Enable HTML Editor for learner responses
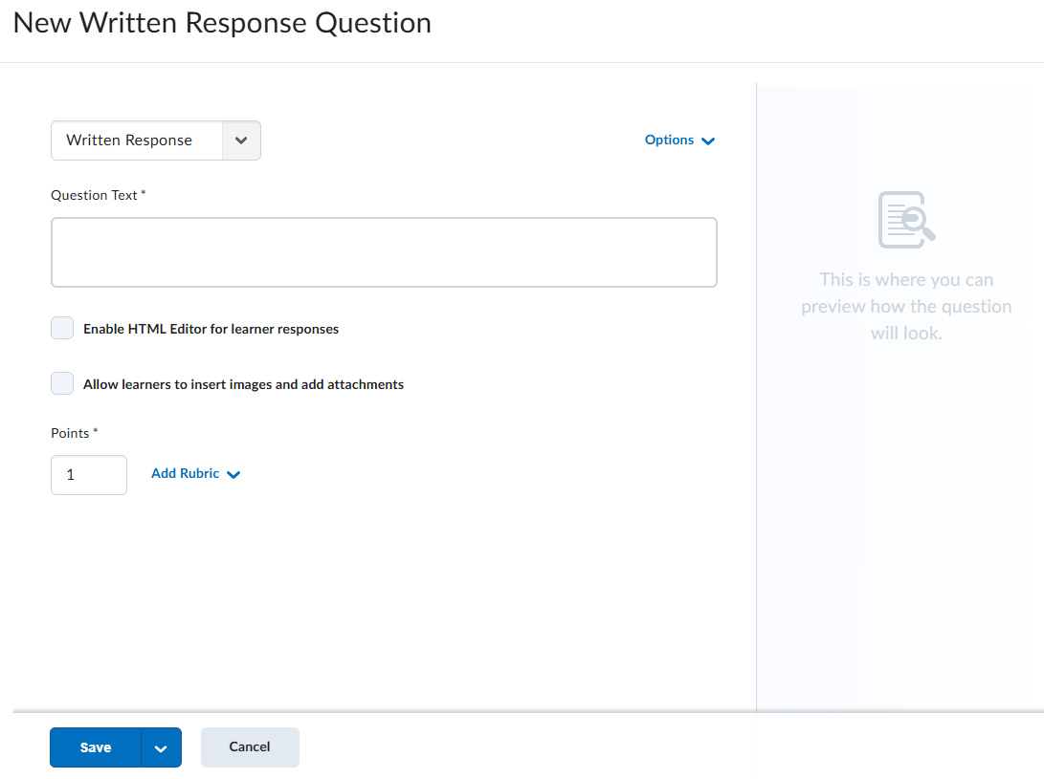Screen dimensions: 1044x779 pos(61,328)
